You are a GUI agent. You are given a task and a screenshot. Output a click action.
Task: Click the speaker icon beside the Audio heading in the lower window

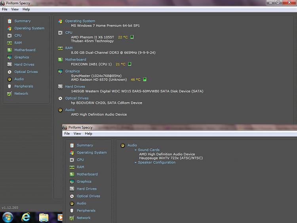tap(123, 145)
